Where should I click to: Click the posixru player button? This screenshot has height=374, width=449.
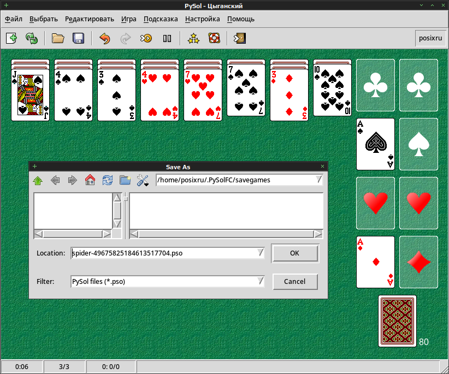pyautogui.click(x=430, y=38)
